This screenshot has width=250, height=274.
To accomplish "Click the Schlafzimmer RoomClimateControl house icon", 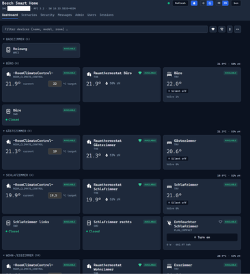I will [x=8, y=186].
